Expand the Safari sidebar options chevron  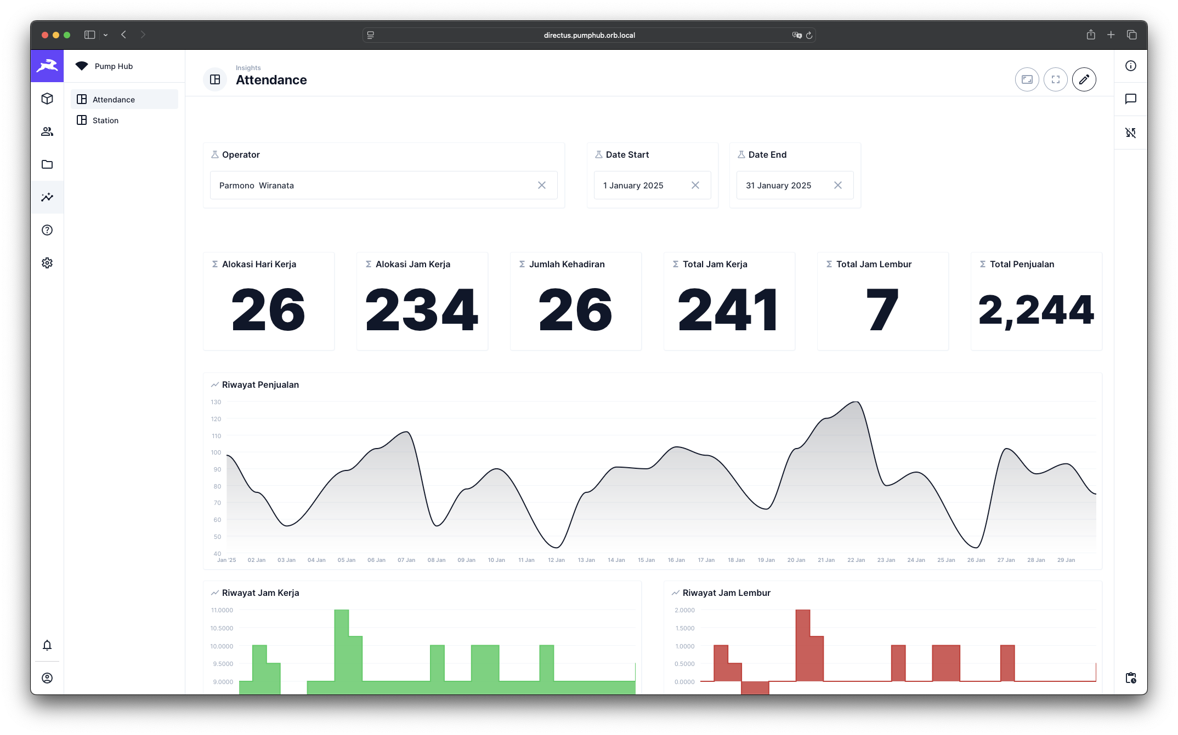click(x=105, y=35)
